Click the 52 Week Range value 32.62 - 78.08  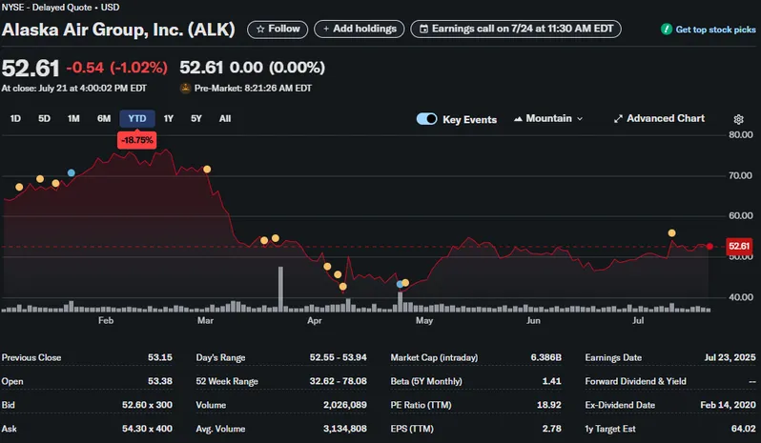[x=339, y=381]
